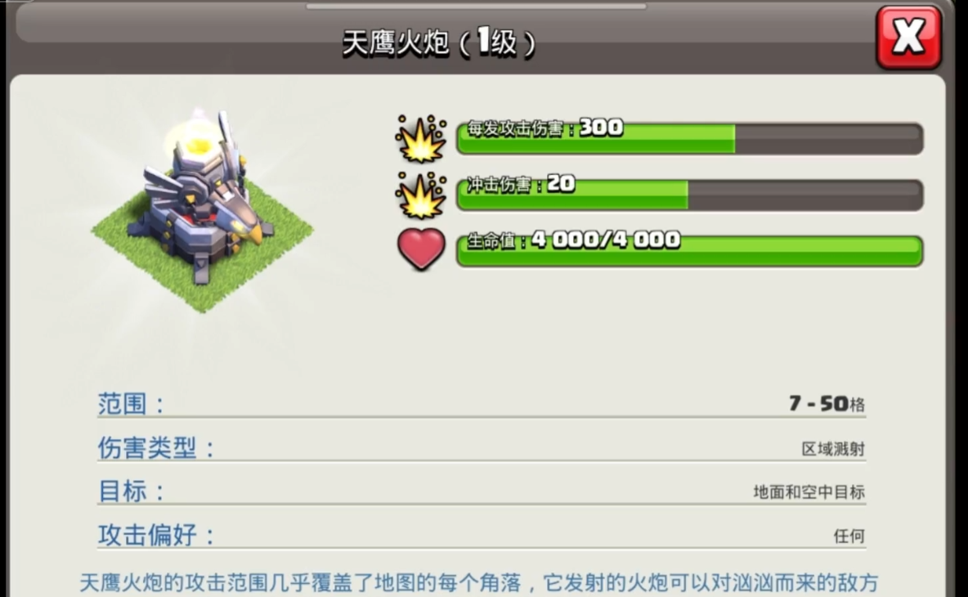Click the description text about 天鹰火炮
This screenshot has height=597, width=968.
coord(479,583)
